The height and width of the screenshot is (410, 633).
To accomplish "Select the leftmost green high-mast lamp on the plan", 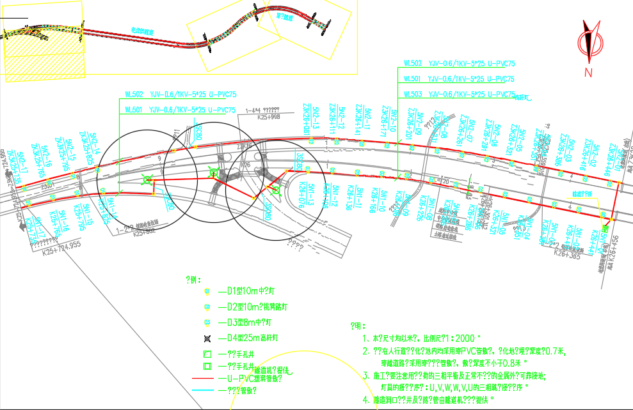I will 147,181.
